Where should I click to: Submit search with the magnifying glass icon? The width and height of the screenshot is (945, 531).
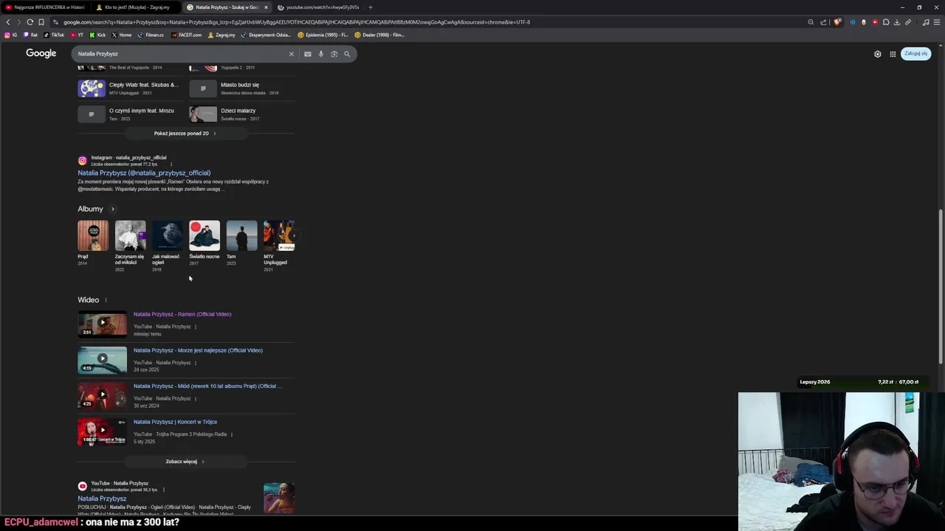coord(347,54)
